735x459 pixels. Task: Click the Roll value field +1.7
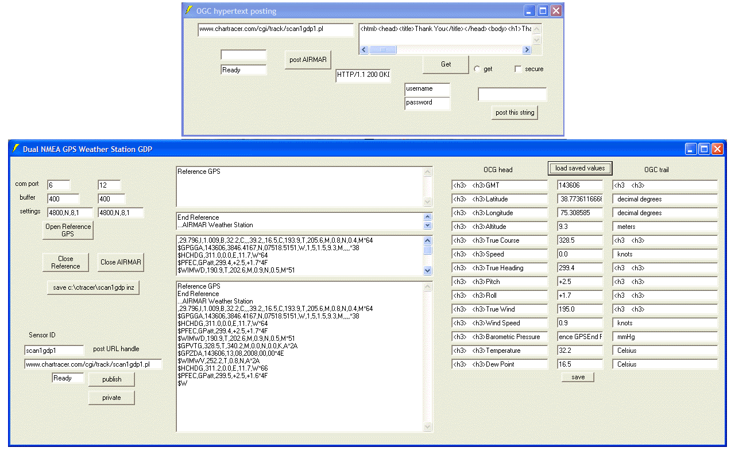pos(580,295)
